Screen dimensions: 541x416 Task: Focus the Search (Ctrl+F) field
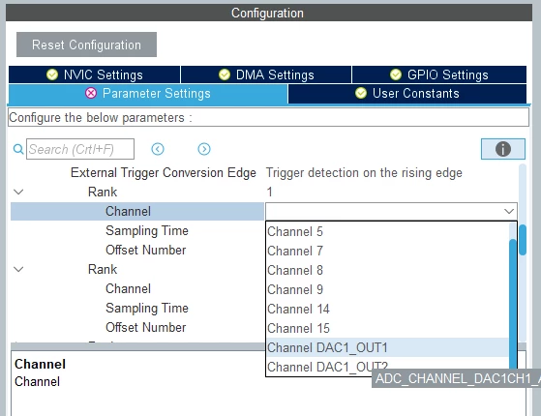(x=80, y=149)
